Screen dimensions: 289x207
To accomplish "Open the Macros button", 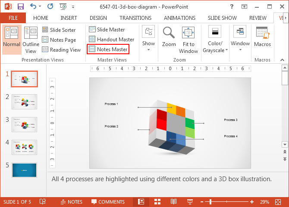I will pos(262,37).
